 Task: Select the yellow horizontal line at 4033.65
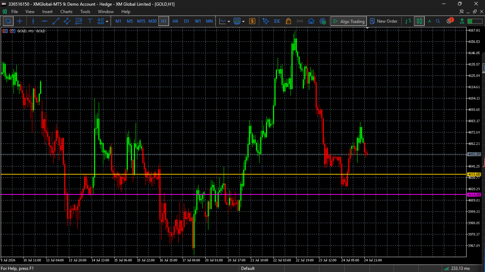[233, 175]
